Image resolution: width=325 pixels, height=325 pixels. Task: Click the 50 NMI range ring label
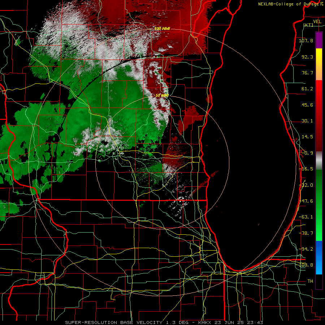pos(162,95)
